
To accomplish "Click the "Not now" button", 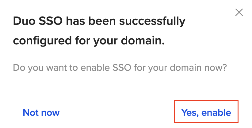I will click(x=41, y=112).
